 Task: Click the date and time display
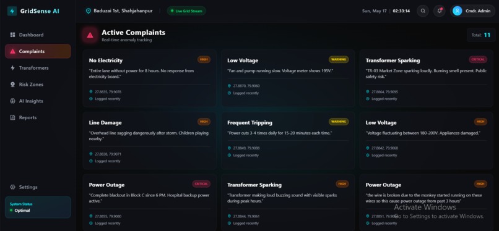(386, 10)
